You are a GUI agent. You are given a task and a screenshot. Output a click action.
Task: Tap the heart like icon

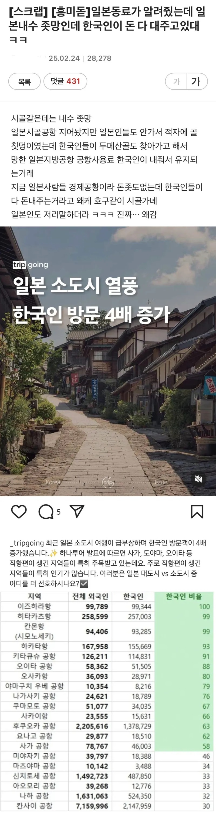tap(19, 511)
